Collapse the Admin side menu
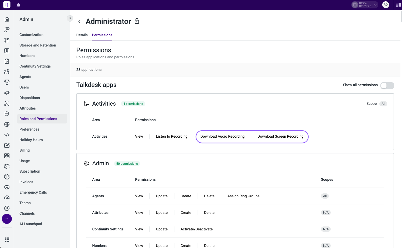 click(x=70, y=18)
